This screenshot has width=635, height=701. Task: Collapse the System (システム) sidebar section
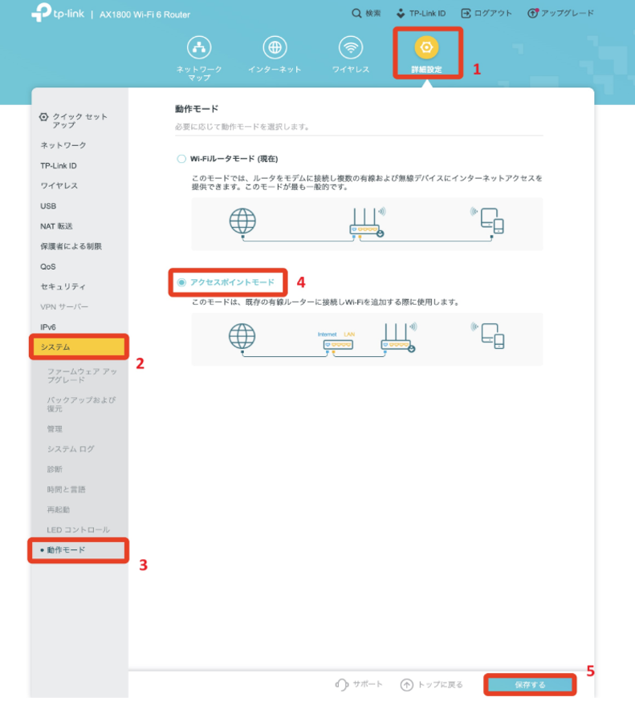coord(79,347)
